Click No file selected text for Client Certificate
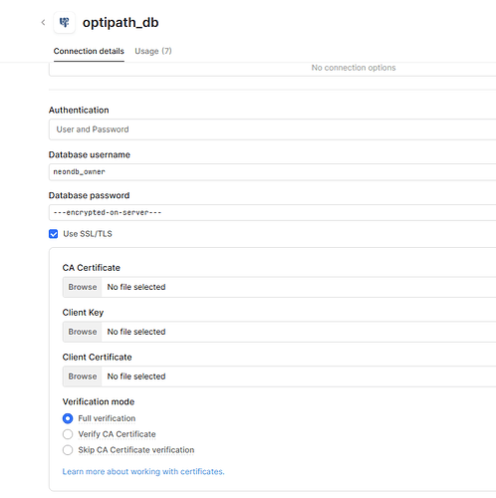This screenshot has width=496, height=498. (136, 376)
